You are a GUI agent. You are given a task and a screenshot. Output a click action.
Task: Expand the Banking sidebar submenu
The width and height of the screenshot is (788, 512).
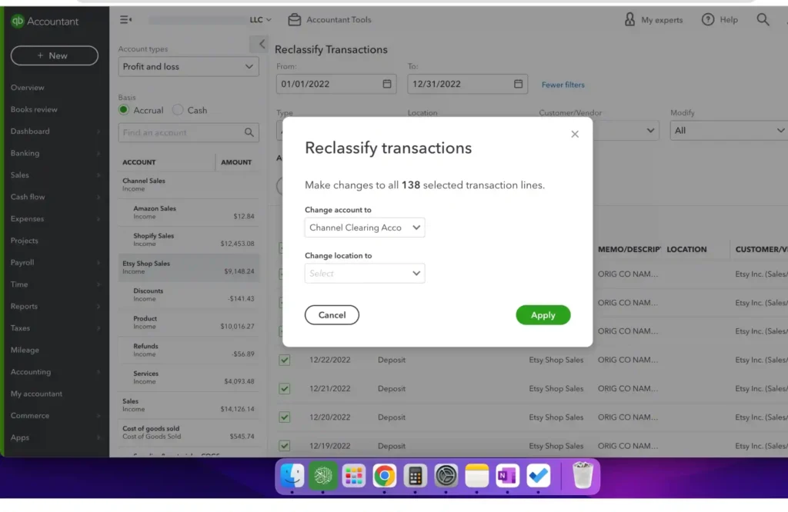(98, 153)
